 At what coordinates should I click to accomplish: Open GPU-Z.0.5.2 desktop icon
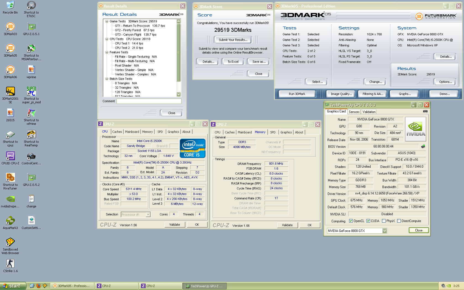(x=31, y=180)
